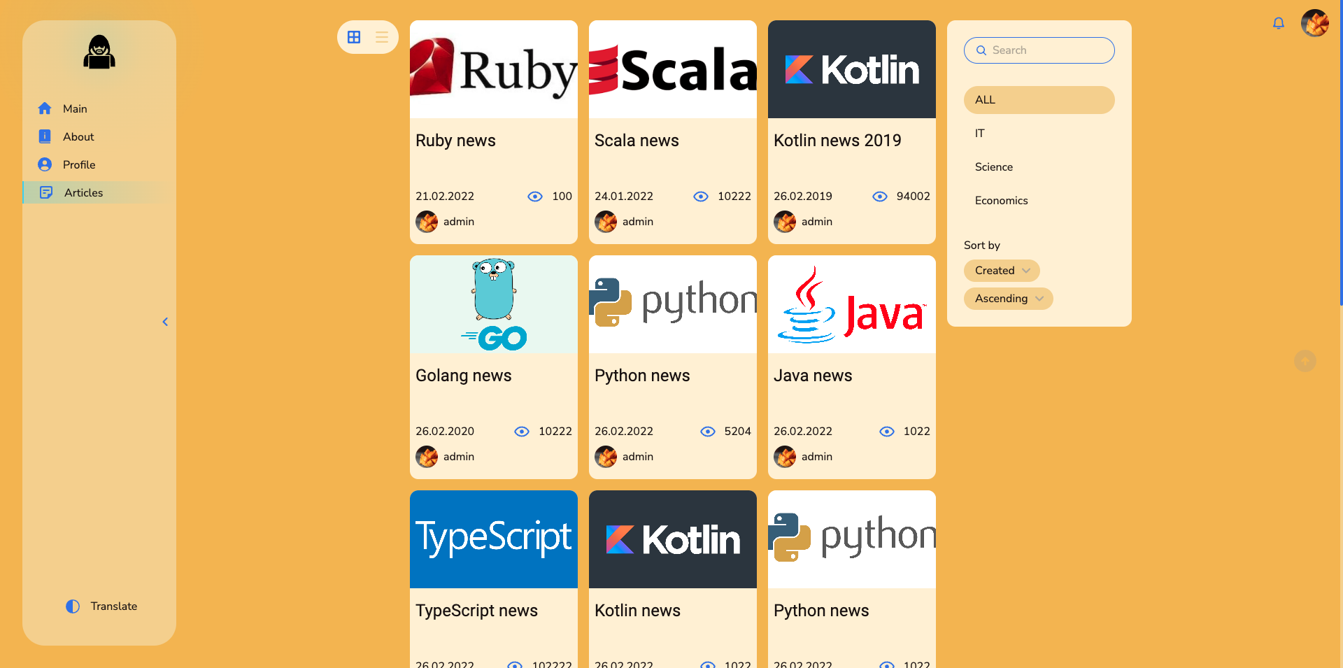
Task: Click the hacker logo at sidebar top
Action: point(99,52)
